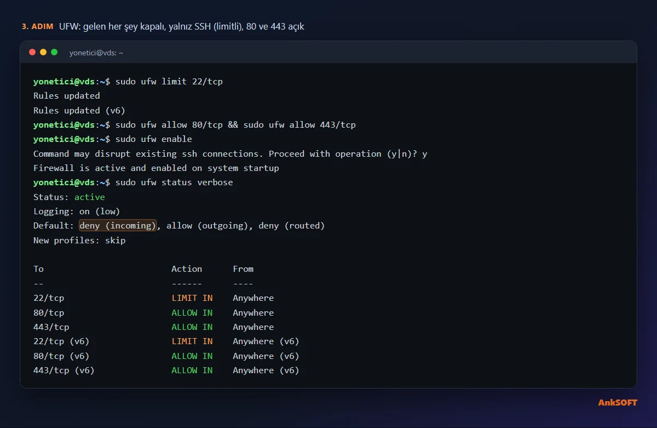Screen dimensions: 657x428
Task: Select the "Rules updated" line without v6
Action: click(x=67, y=96)
